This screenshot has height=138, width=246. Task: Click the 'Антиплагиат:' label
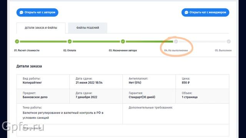pyautogui.click(x=138, y=79)
